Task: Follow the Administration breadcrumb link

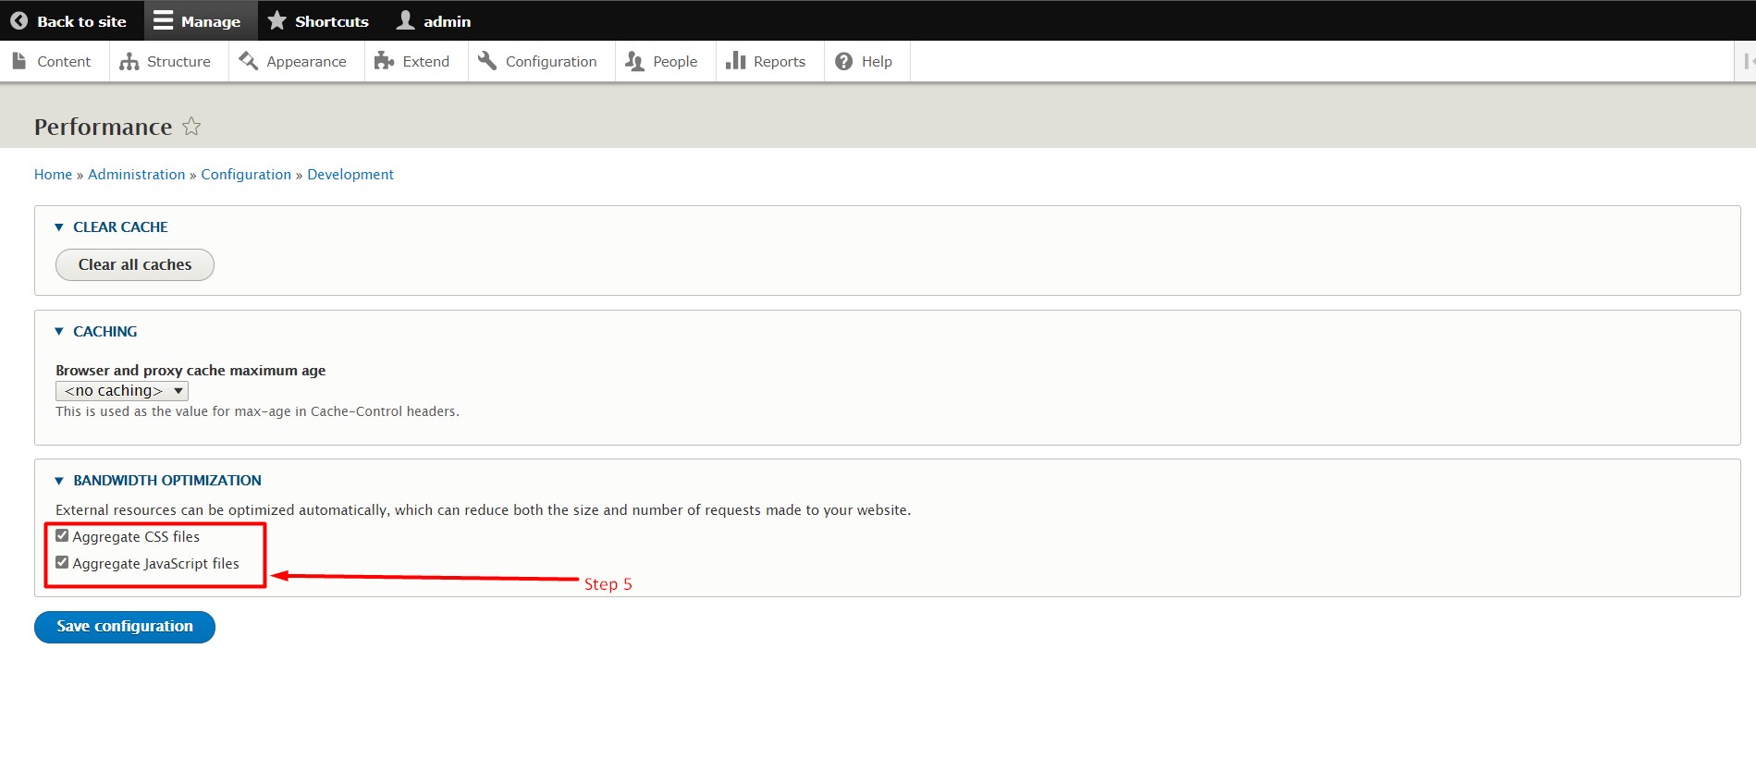Action: click(137, 175)
